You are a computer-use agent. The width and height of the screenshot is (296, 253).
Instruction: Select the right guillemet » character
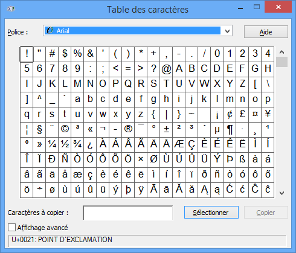point(39,145)
